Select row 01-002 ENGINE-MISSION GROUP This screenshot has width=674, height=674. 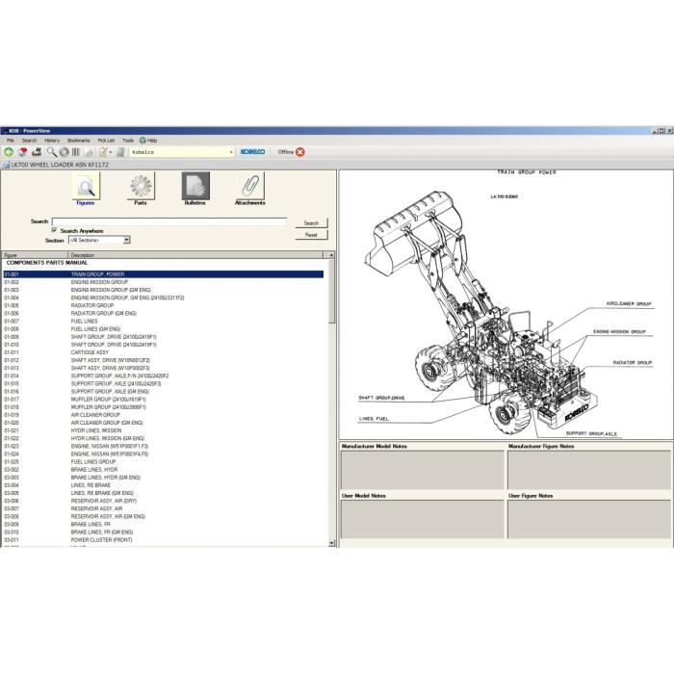coord(164,282)
